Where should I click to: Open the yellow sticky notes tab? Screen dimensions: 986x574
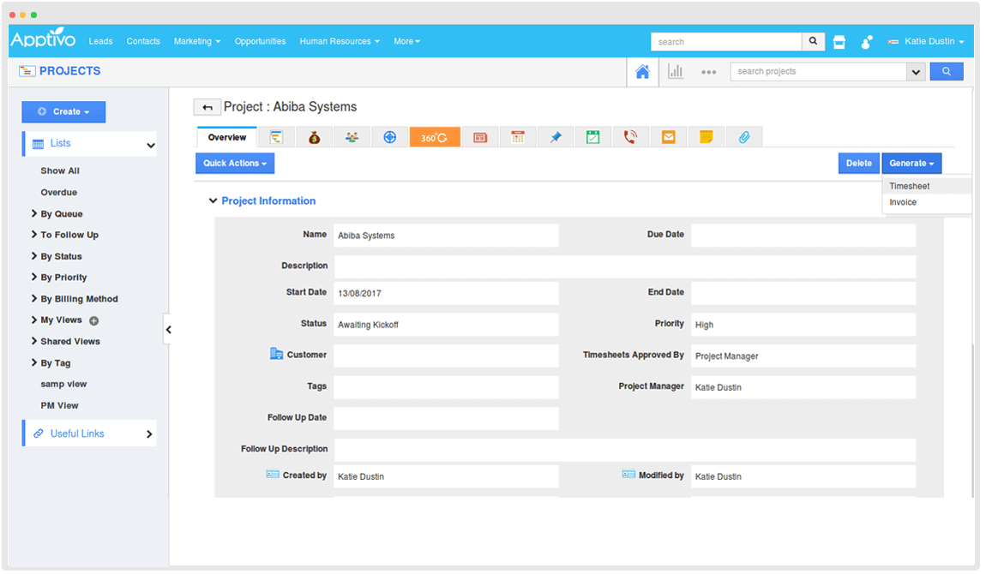706,137
